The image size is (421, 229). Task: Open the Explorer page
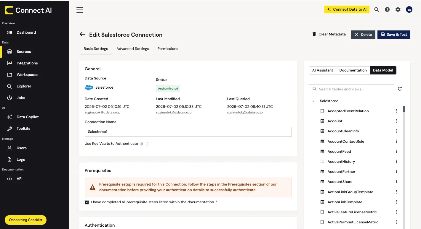tap(24, 86)
